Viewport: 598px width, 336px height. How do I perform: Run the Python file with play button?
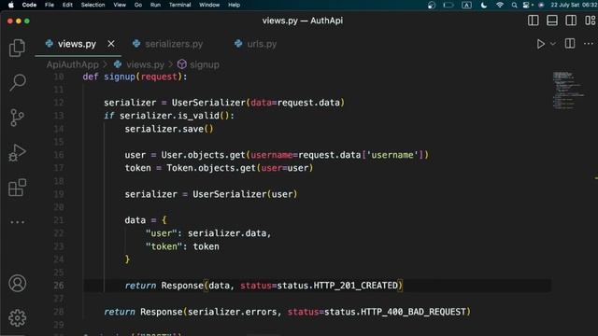(x=540, y=44)
